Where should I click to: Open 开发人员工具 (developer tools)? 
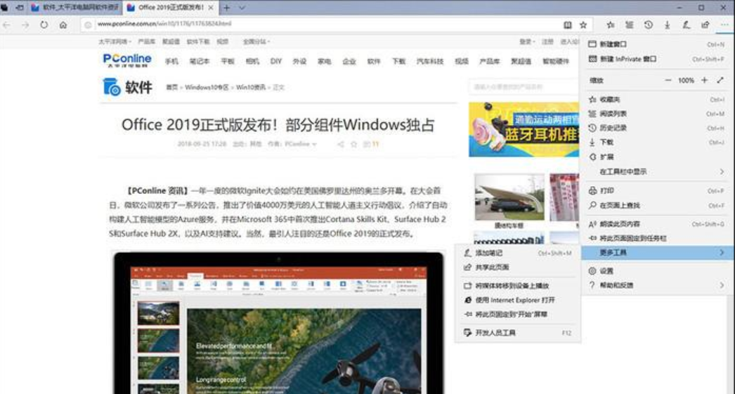[x=495, y=332]
